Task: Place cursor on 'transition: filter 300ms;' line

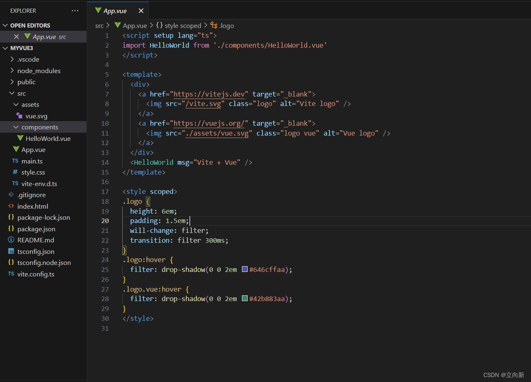Action: pos(179,240)
